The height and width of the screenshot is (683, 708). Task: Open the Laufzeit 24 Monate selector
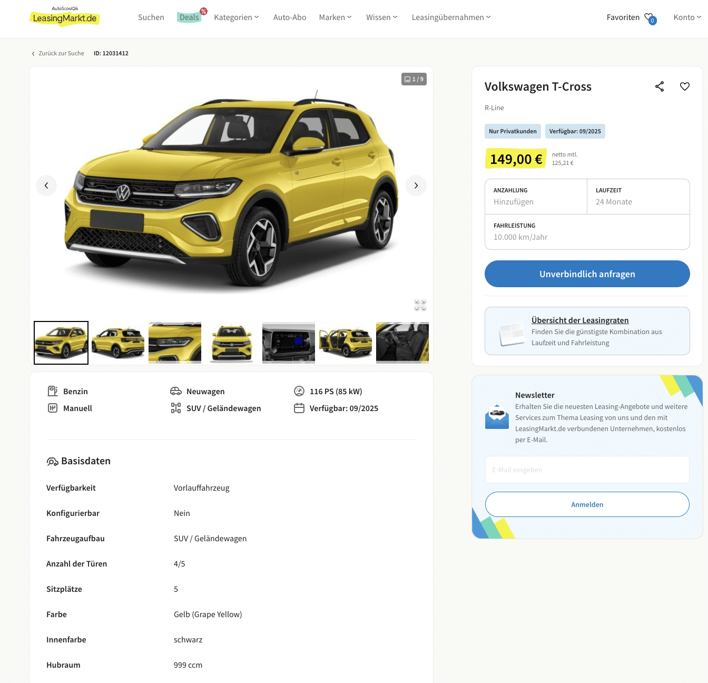(x=638, y=197)
